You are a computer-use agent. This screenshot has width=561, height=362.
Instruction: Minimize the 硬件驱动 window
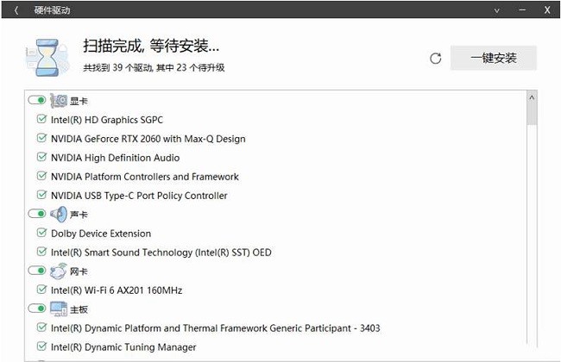tap(522, 10)
